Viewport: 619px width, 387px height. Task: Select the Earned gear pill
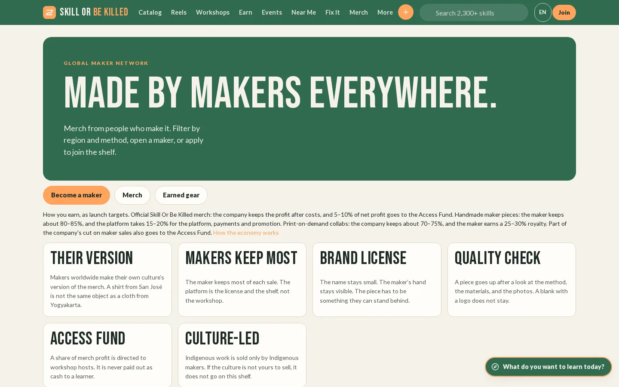[x=181, y=195]
